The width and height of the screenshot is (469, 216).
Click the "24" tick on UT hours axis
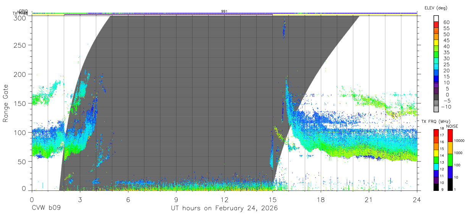tap(417, 199)
